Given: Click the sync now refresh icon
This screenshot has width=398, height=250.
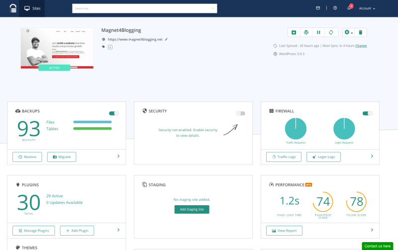Looking at the screenshot, I should point(331,32).
